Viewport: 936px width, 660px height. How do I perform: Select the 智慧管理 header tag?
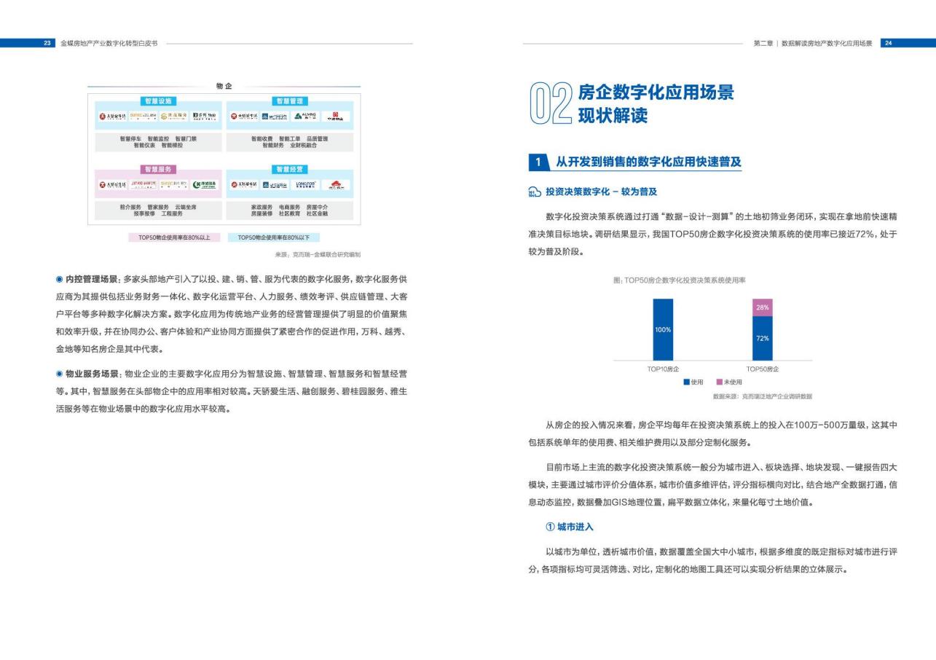(290, 101)
